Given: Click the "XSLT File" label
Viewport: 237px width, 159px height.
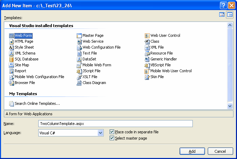Looking at the screenshot, I should click(90, 77).
